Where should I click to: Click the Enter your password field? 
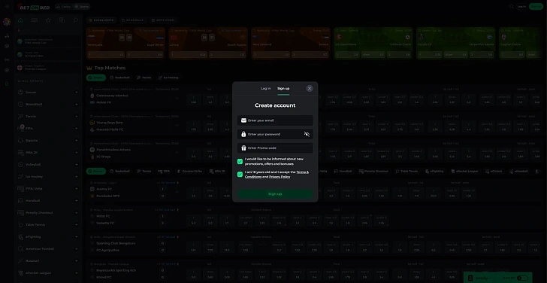(x=275, y=134)
